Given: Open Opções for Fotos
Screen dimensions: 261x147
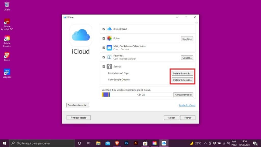Looking at the screenshot, I should point(187,39).
